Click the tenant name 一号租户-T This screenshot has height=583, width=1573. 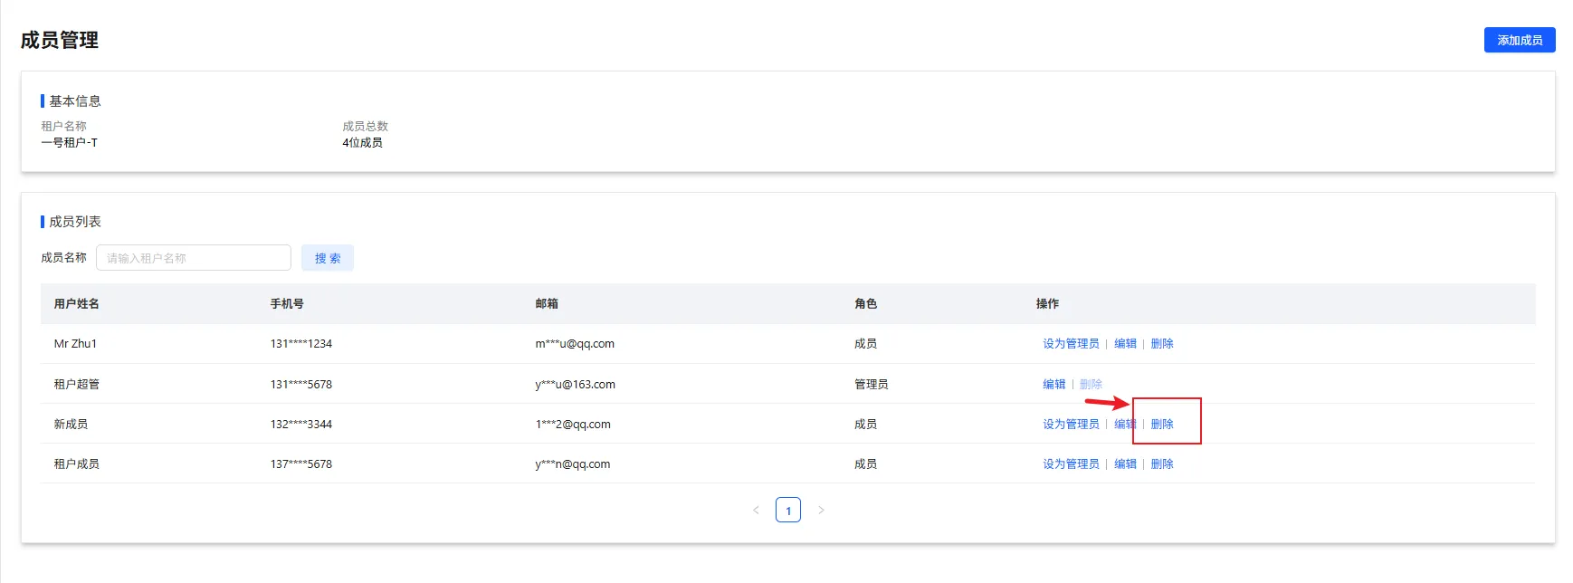(70, 143)
